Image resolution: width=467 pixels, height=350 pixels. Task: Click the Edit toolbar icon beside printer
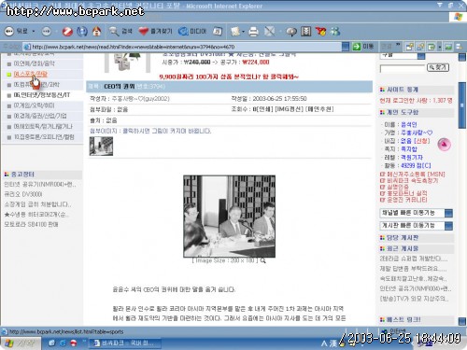270,31
